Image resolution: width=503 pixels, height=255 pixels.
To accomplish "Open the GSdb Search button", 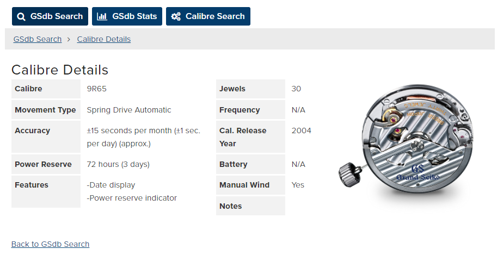I will coord(50,16).
